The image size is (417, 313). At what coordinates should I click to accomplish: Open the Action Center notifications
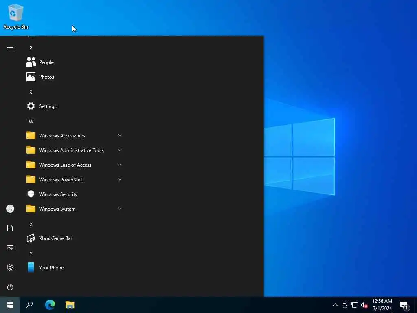(404, 305)
